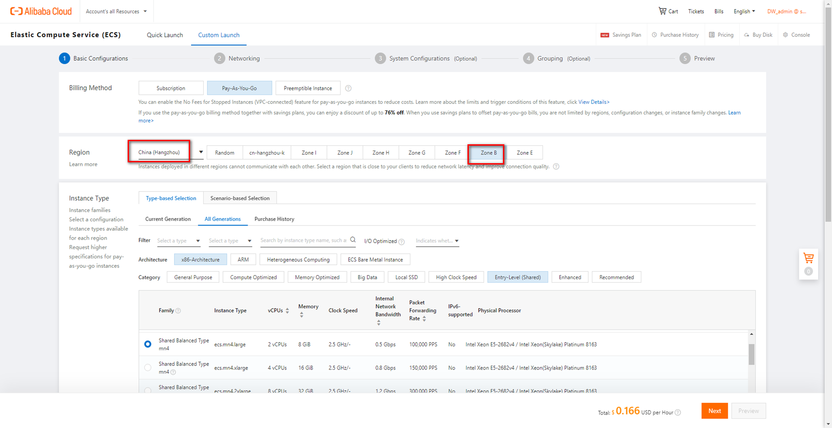Click step 5 Preview circle

click(685, 58)
